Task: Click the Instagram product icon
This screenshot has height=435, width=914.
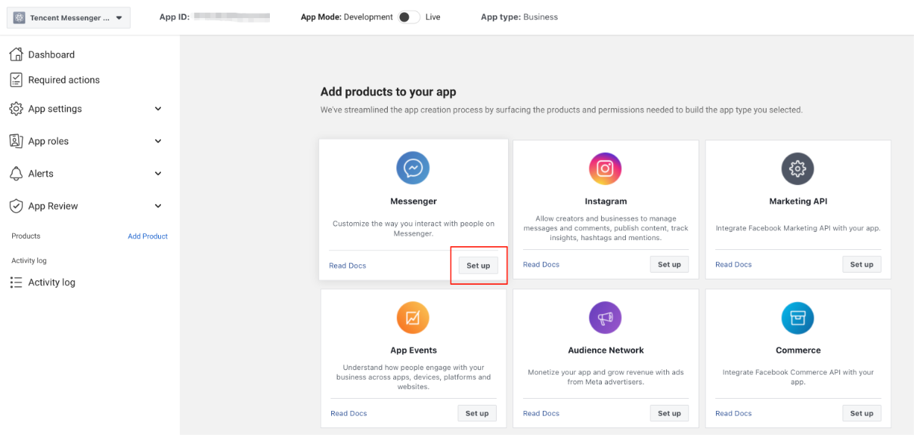Action: click(x=605, y=168)
